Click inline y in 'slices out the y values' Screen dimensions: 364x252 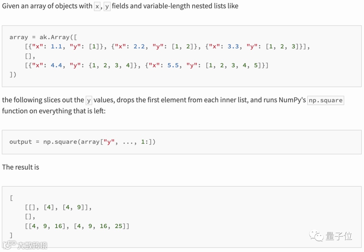click(89, 100)
